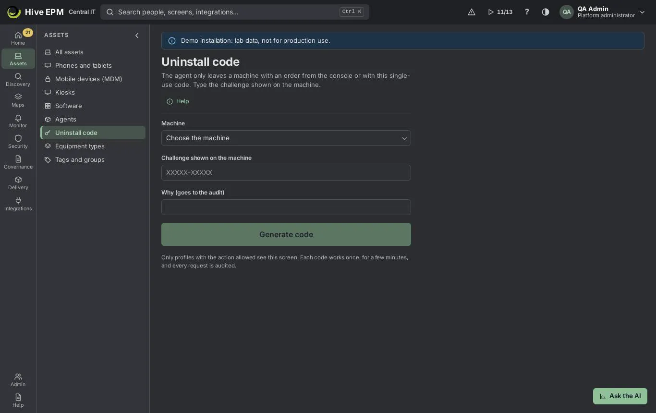Image resolution: width=656 pixels, height=413 pixels.
Task: Open the Delivery section
Action: [x=18, y=182]
